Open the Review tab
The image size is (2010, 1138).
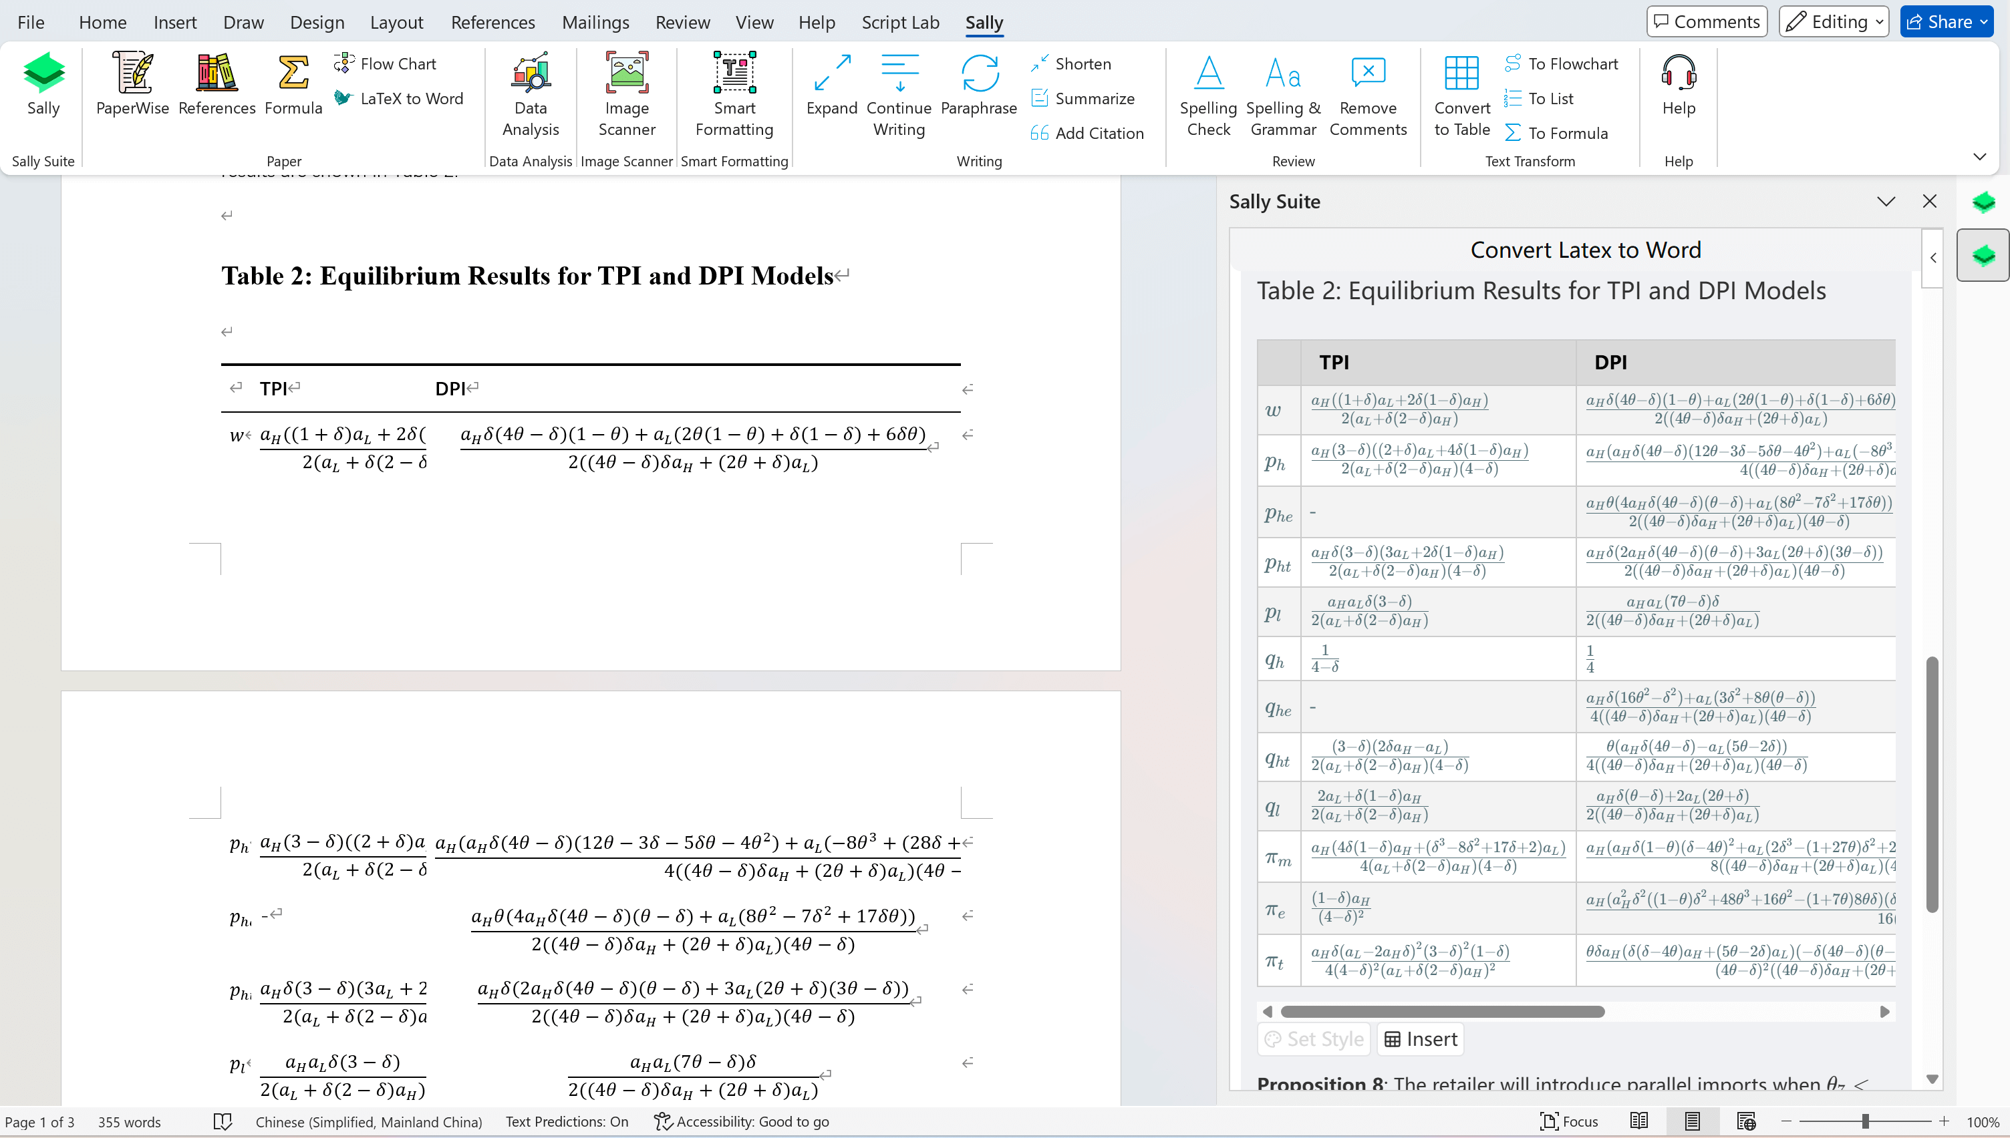point(682,22)
